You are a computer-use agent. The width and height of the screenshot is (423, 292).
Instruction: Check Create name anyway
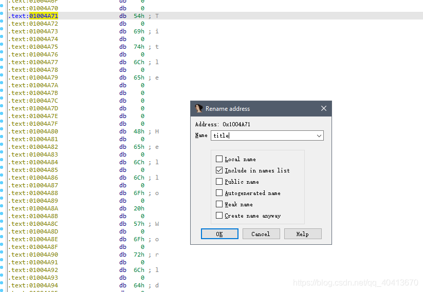[219, 216]
